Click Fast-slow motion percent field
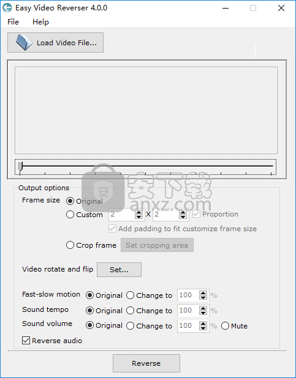Image resolution: width=296 pixels, height=378 pixels. pos(188,295)
